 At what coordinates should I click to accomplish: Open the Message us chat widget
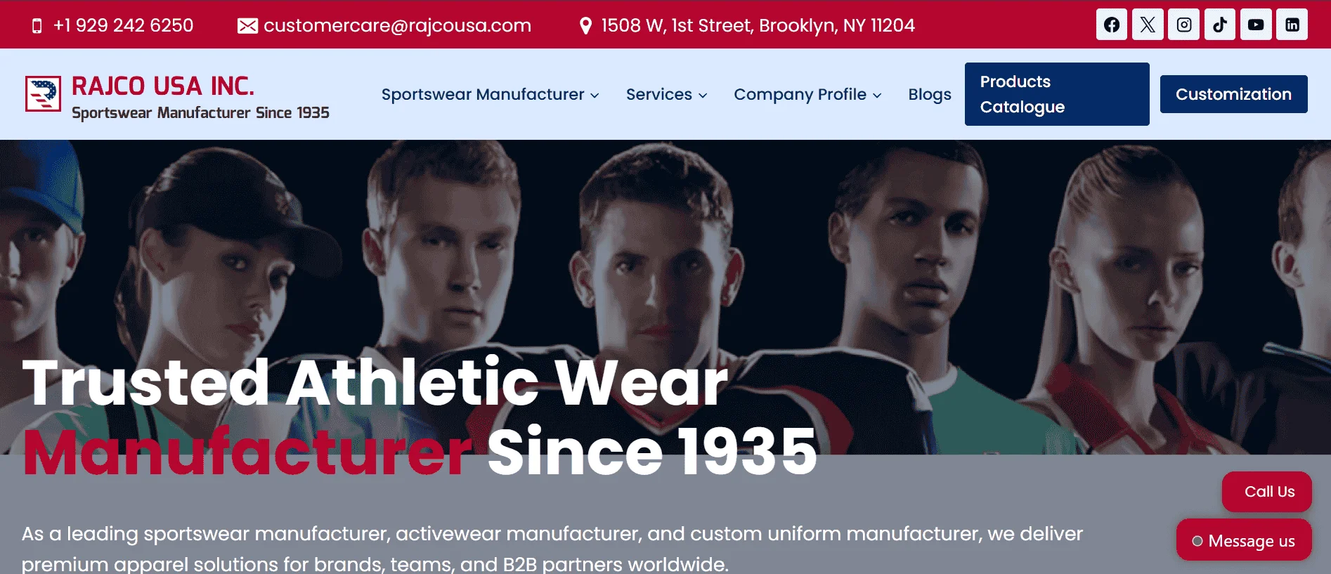click(x=1244, y=540)
